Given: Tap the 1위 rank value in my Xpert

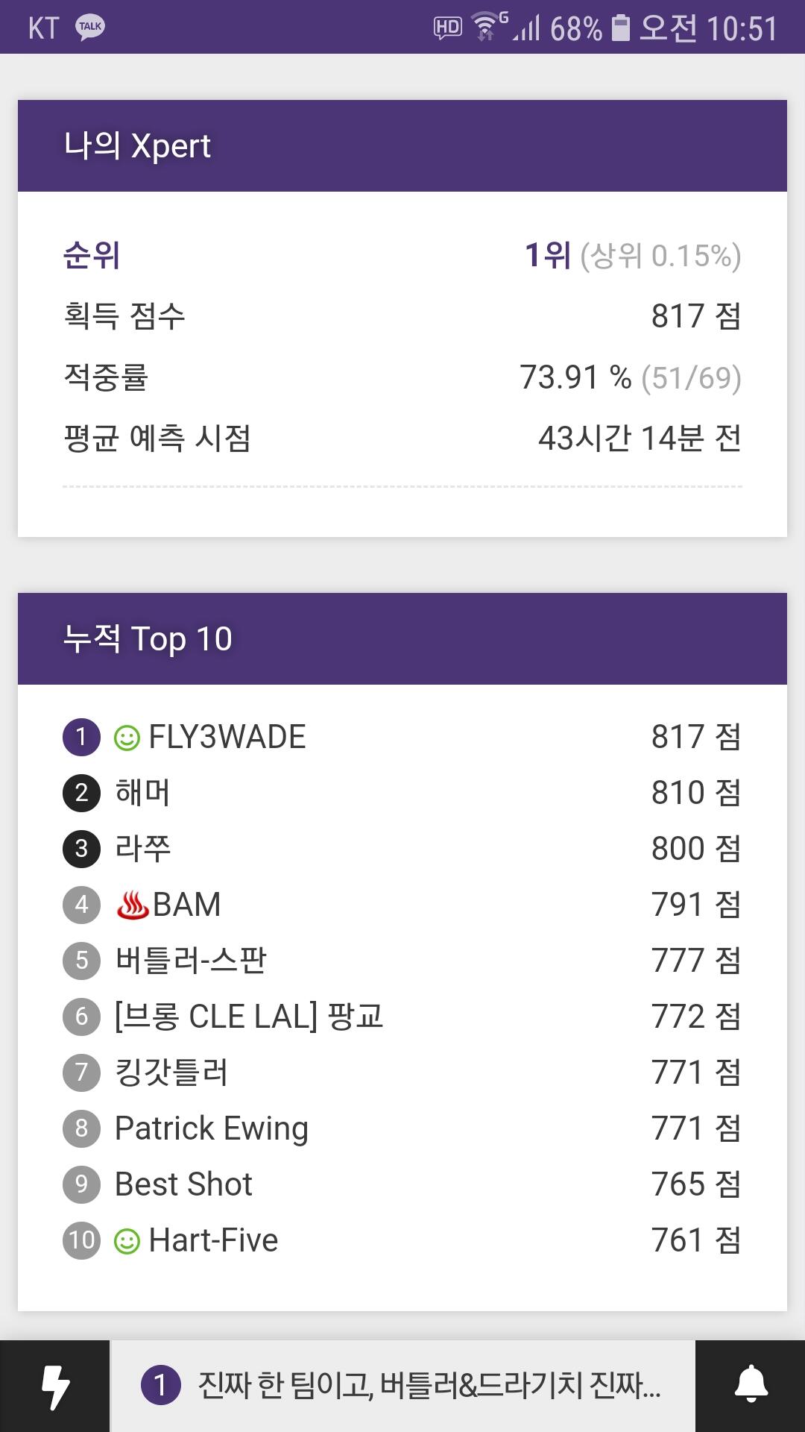Looking at the screenshot, I should [x=547, y=255].
